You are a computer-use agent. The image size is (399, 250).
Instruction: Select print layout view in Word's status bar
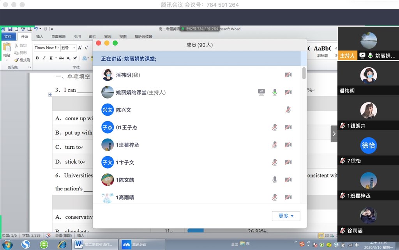coord(321,236)
